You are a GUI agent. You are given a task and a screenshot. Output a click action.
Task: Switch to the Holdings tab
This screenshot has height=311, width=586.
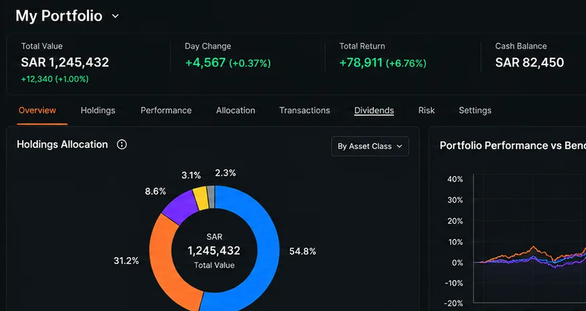tap(98, 110)
